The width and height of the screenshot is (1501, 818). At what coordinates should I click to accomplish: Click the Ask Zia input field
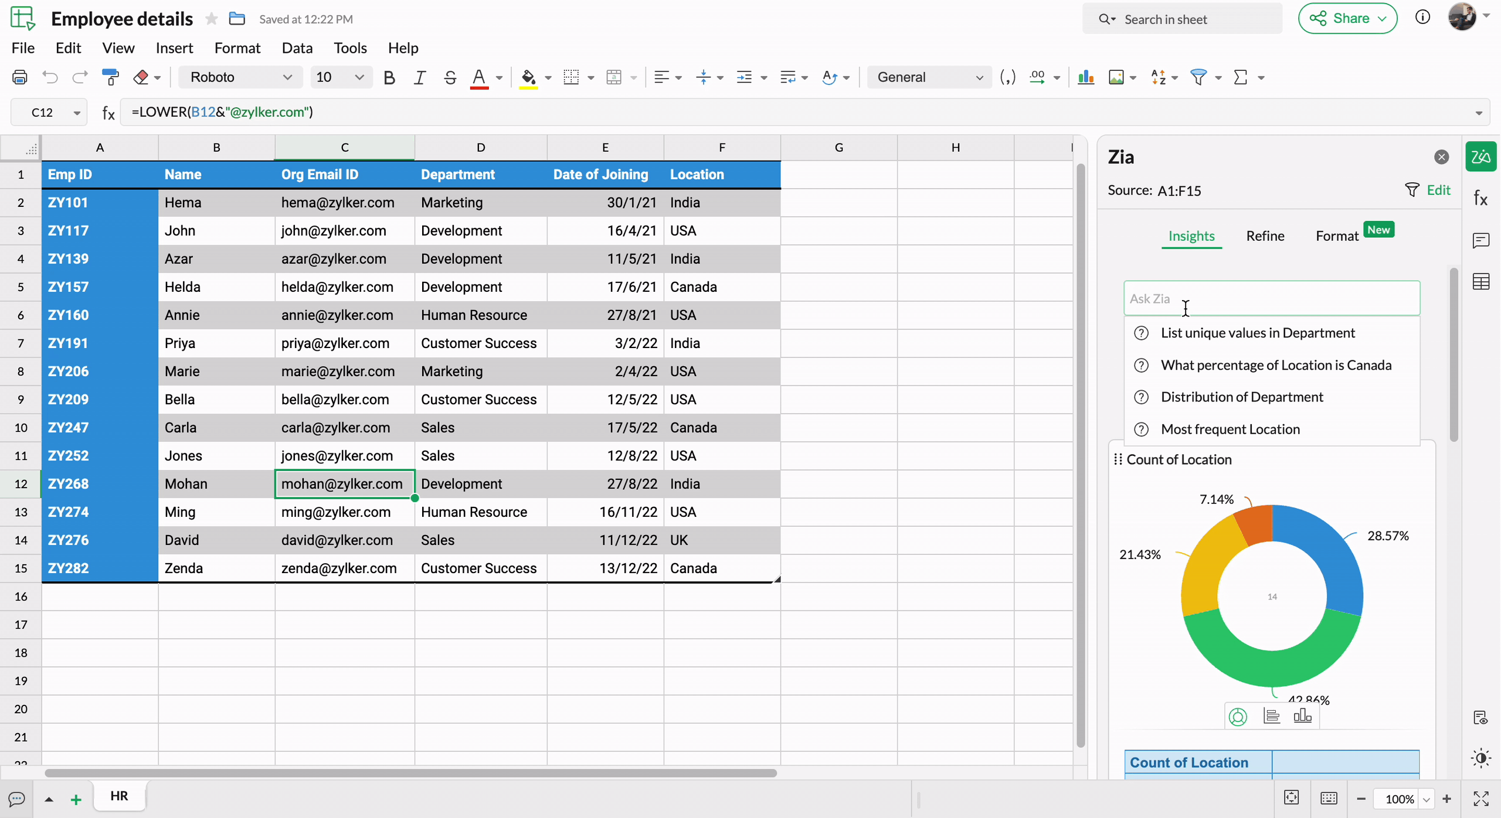(x=1271, y=299)
